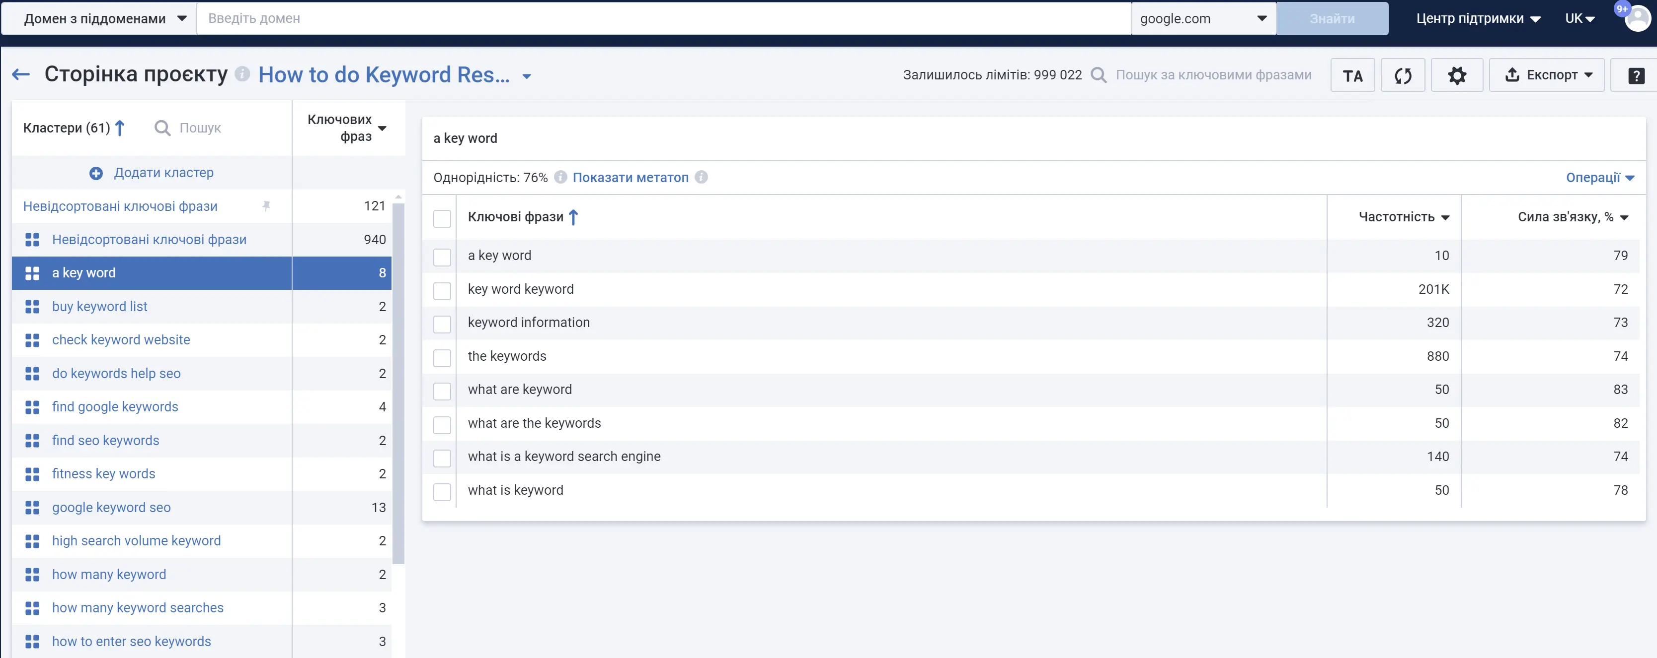1657x658 pixels.
Task: Expand the Операції dropdown menu
Action: [x=1599, y=177]
